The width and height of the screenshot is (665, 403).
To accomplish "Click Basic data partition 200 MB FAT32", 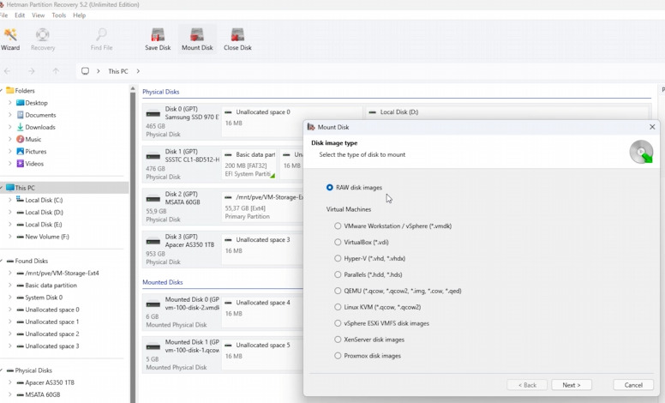I will [249, 165].
